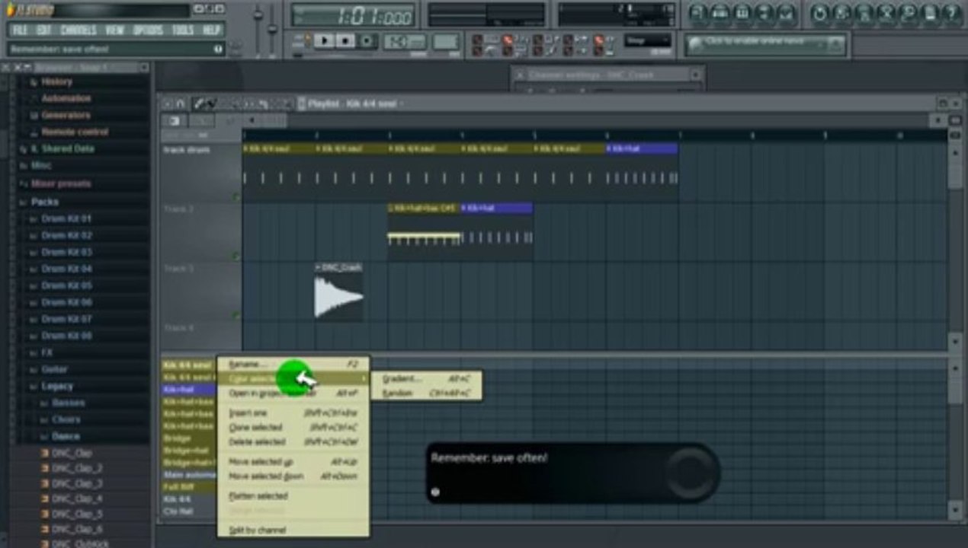The width and height of the screenshot is (968, 548).
Task: Click the Generators folder icon
Action: coord(34,116)
